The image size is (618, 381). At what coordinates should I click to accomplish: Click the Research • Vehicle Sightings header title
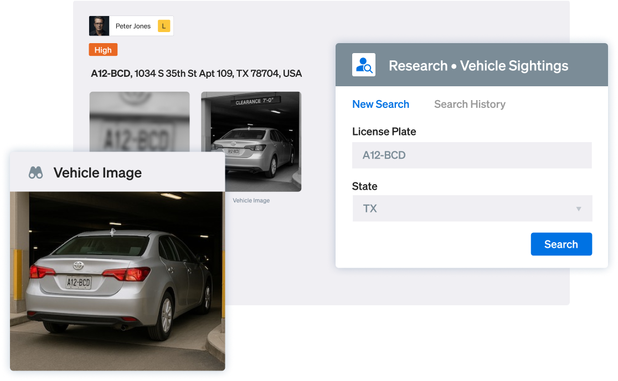point(478,66)
